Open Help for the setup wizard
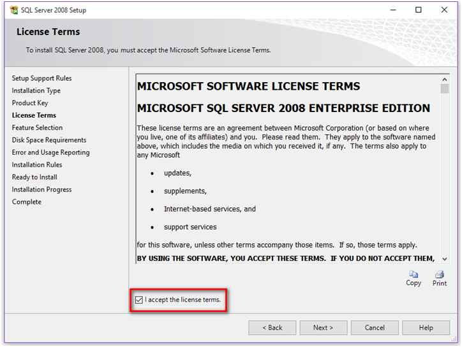The image size is (462, 347). pyautogui.click(x=426, y=328)
